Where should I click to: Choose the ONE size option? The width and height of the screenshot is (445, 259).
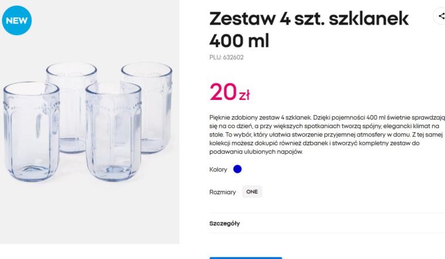tap(252, 192)
